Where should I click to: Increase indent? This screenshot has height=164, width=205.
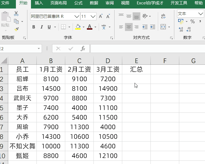click(153, 27)
